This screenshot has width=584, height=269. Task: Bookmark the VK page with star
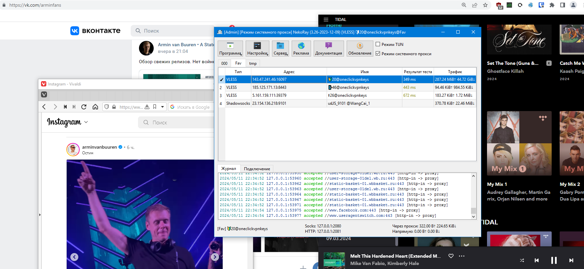pyautogui.click(x=485, y=5)
